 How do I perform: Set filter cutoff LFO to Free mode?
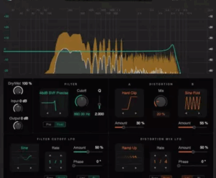(x=50, y=177)
